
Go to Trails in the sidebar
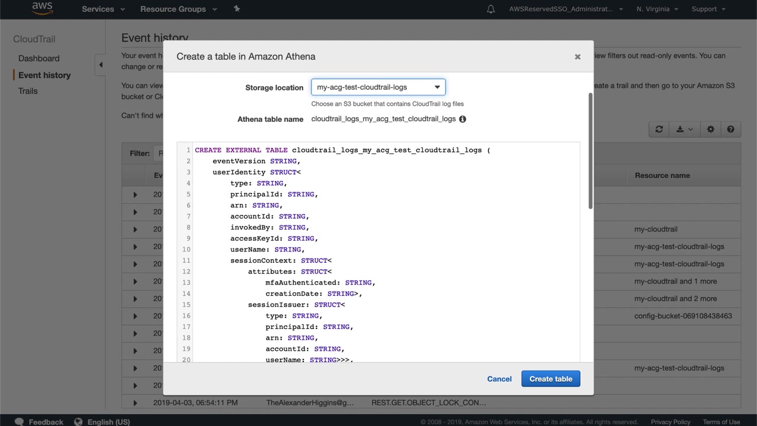point(28,91)
